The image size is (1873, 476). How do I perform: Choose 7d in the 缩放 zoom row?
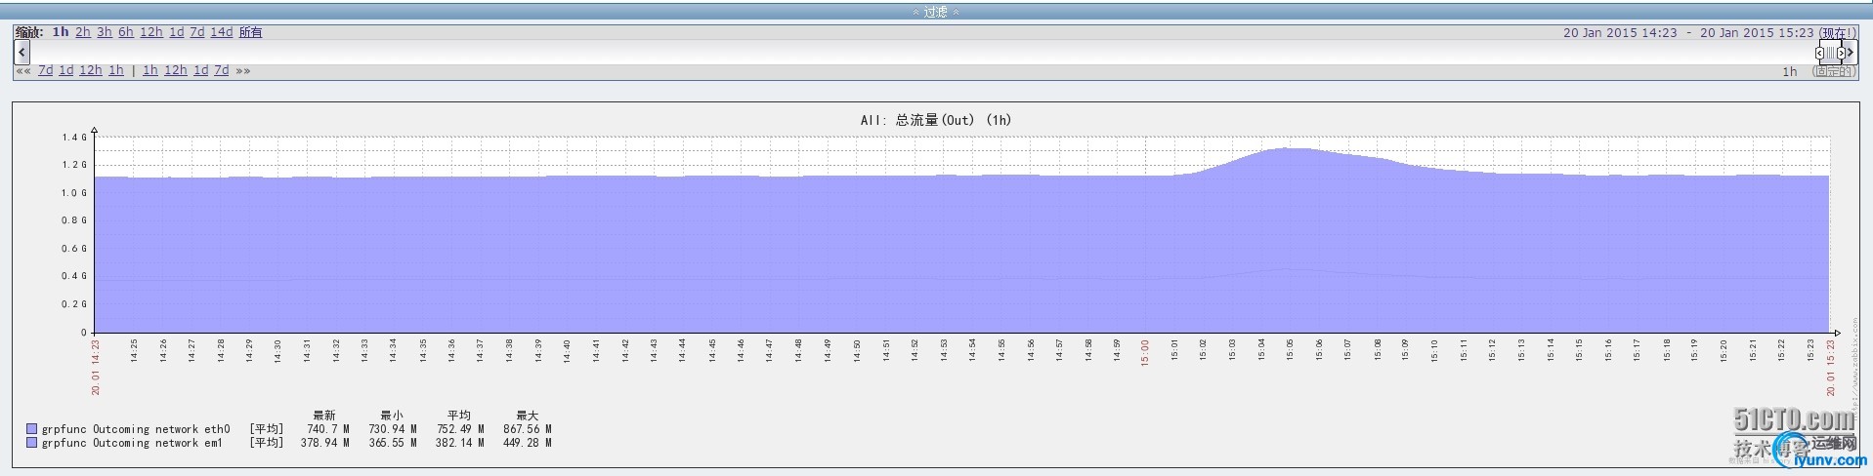[197, 32]
